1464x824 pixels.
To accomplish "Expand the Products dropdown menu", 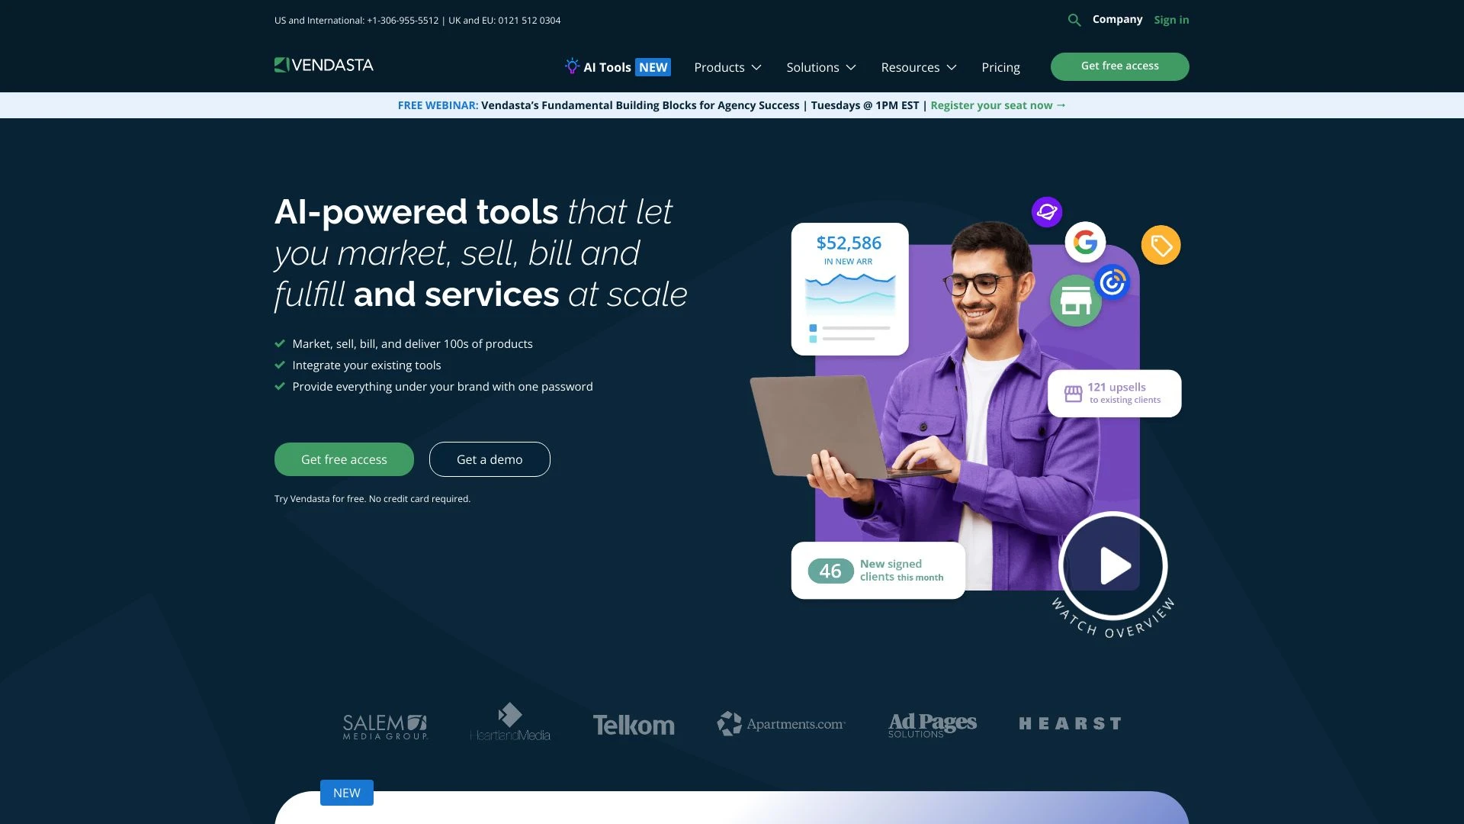I will (x=728, y=66).
